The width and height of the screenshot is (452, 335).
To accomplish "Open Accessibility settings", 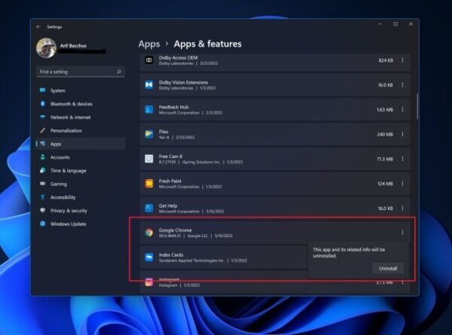I will click(81, 197).
